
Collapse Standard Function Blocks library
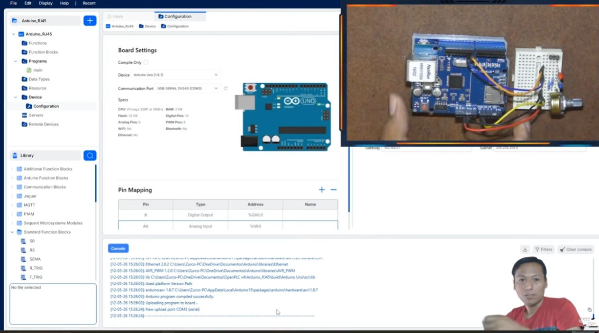12,232
